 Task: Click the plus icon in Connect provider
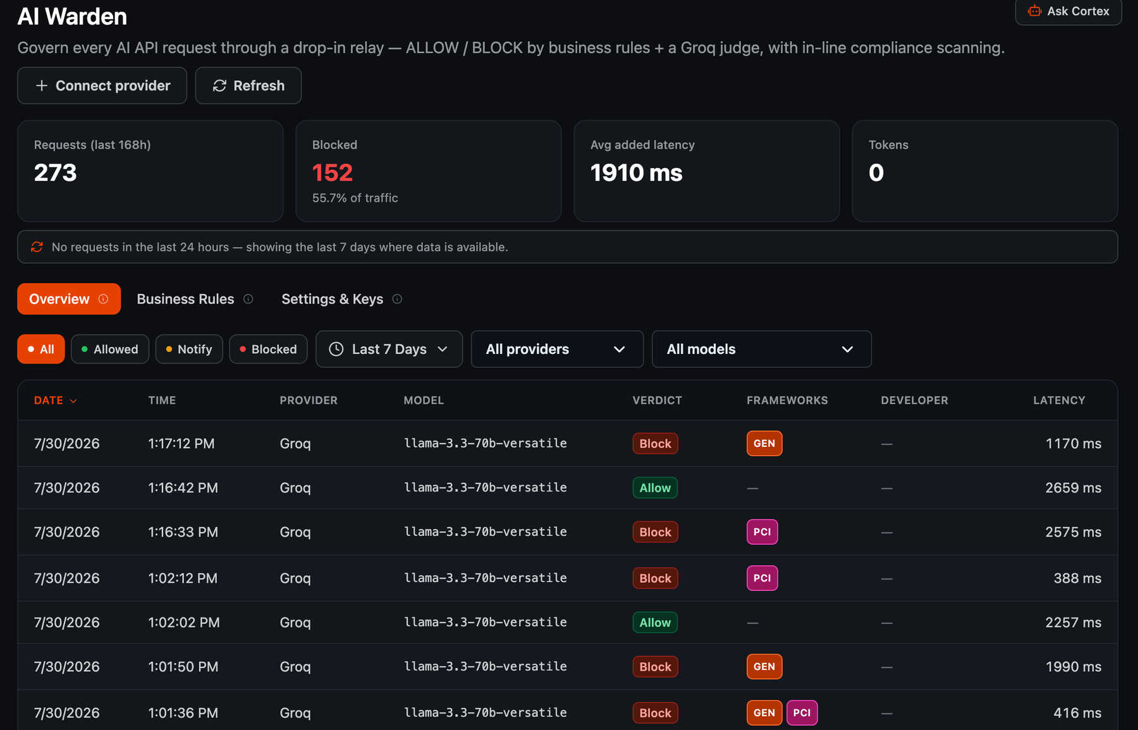click(x=42, y=85)
